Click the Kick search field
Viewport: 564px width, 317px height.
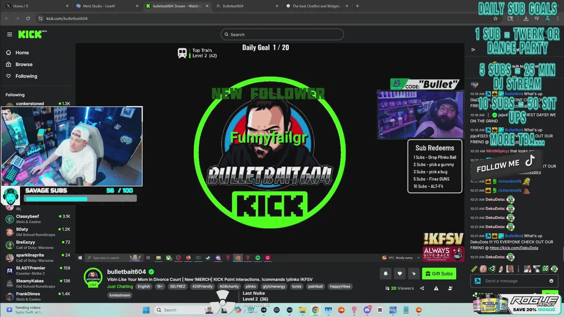(282, 34)
